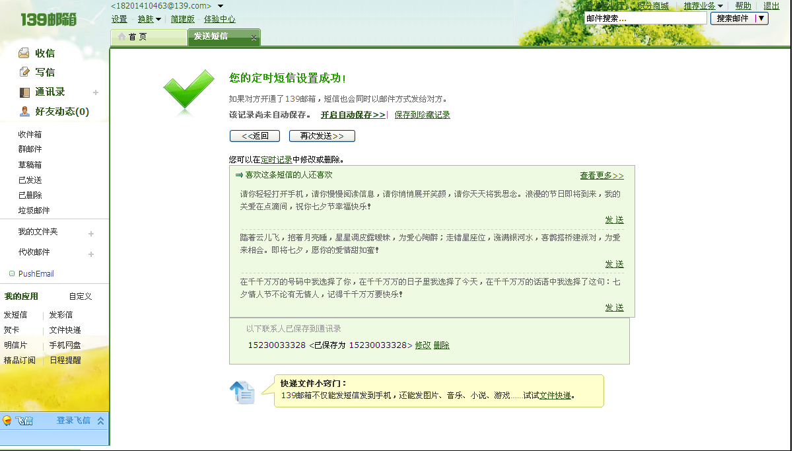This screenshot has height=451, width=793.
Task: Click 保存到珍藏记录 link
Action: [x=423, y=115]
